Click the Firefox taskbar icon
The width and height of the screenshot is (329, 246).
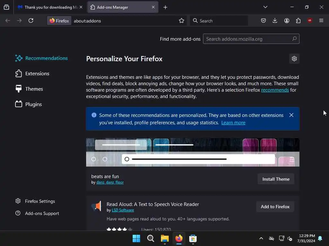(x=179, y=238)
